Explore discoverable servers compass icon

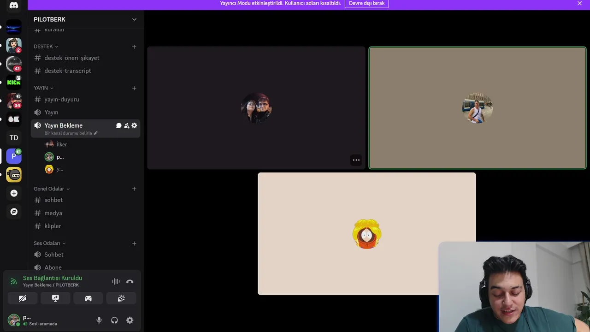[x=14, y=212]
